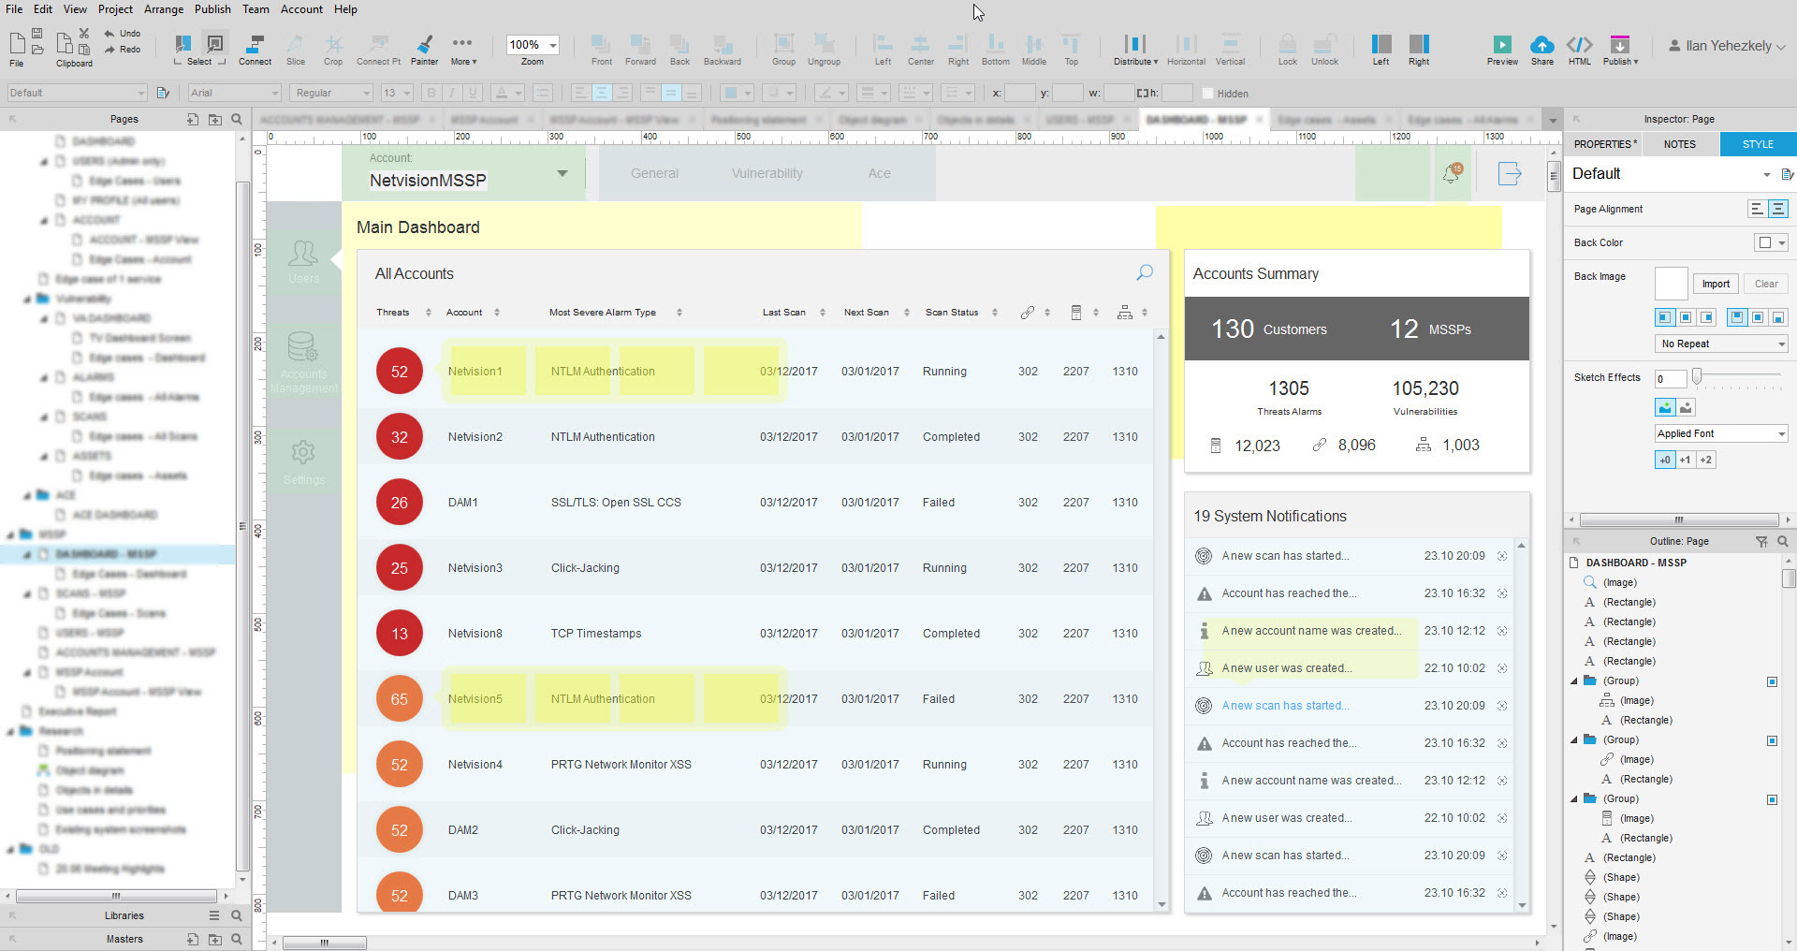Add a new page in Pages pane

192,119
